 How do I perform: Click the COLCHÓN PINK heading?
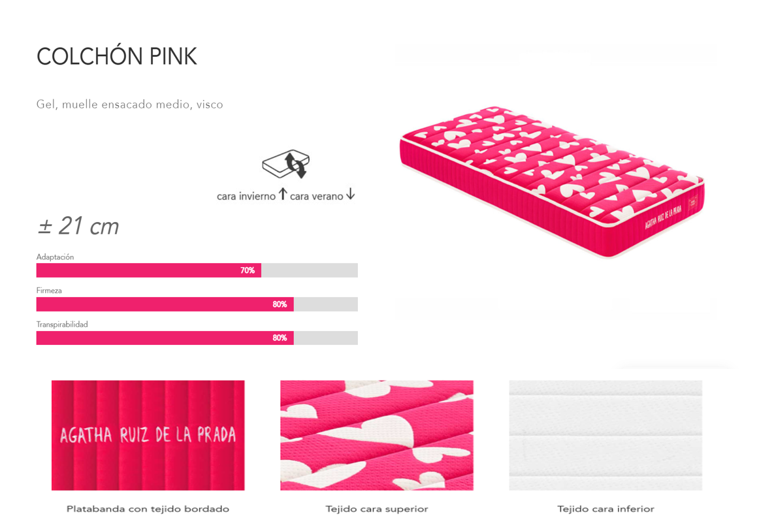point(117,56)
